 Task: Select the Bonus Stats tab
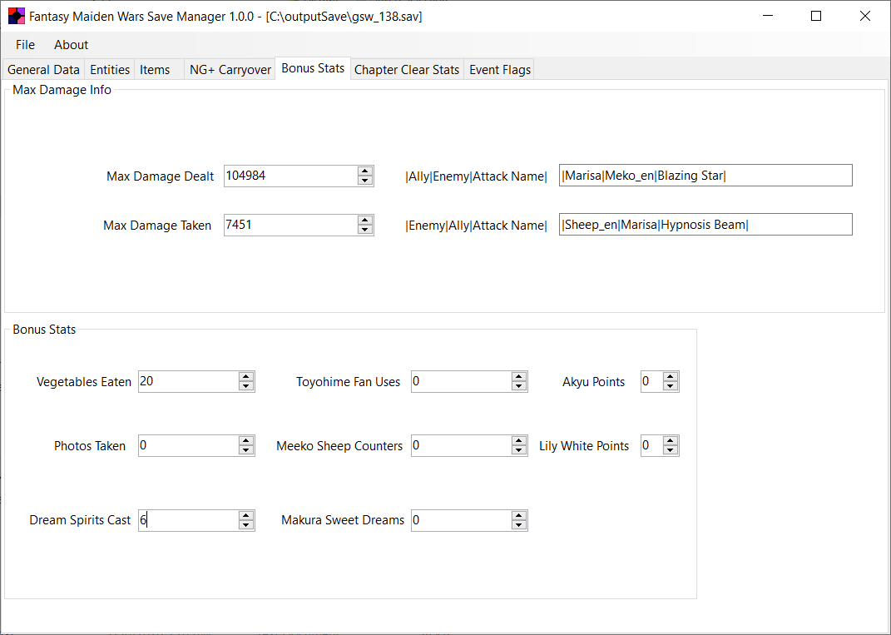coord(313,68)
